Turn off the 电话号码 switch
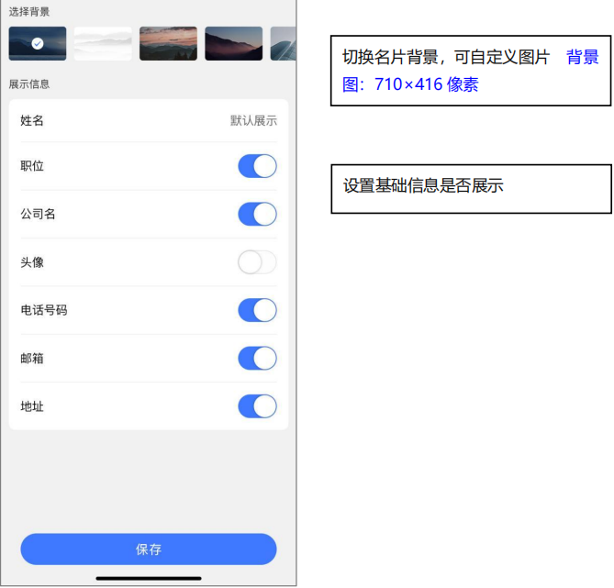 click(257, 310)
